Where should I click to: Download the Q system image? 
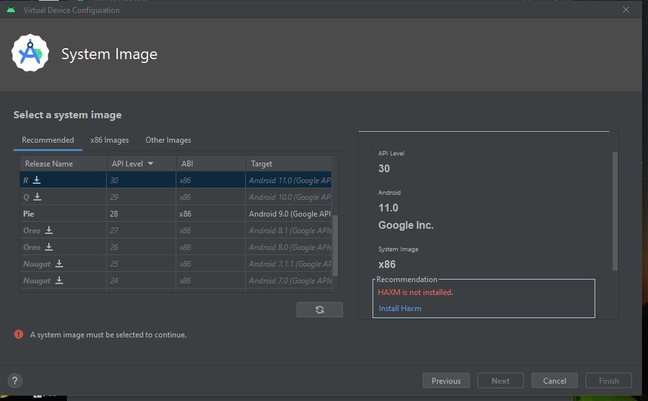pos(37,197)
